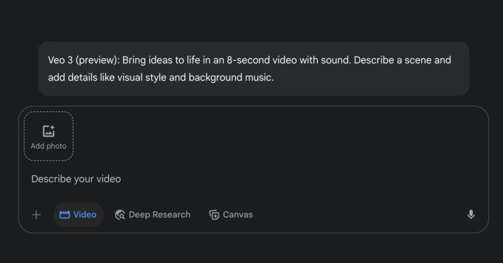Click 'background music' text in the tooltip
The height and width of the screenshot is (263, 503).
230,78
